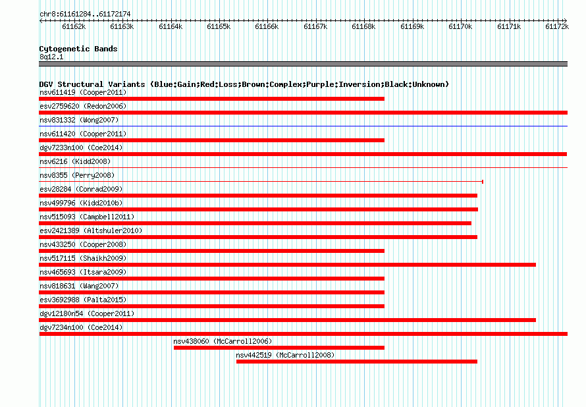Click the 61166k ruler tick label
Screen dimensions: 586x407
coord(267,26)
